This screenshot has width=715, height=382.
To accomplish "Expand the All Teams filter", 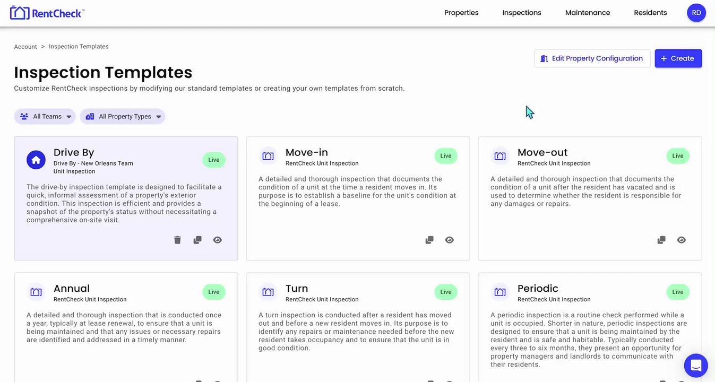I will [45, 117].
